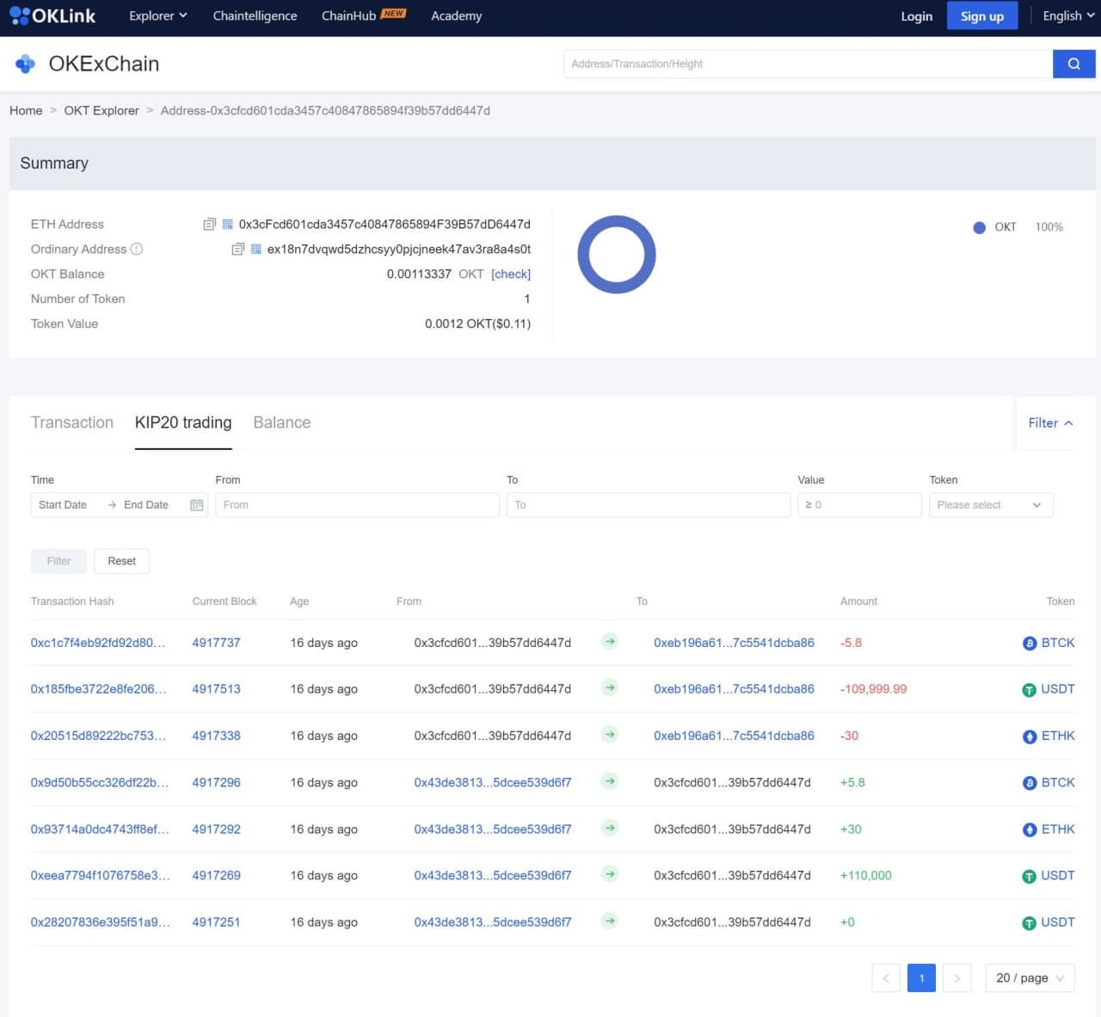The width and height of the screenshot is (1101, 1017).
Task: Click the ETHK token icon in block 4917292 row
Action: tap(1029, 829)
